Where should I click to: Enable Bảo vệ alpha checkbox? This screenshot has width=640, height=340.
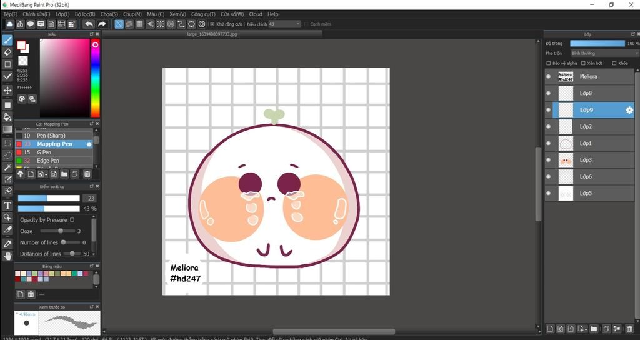coord(549,63)
